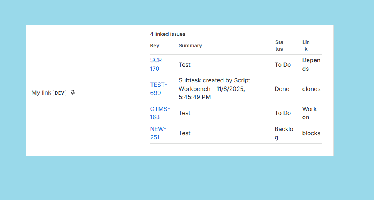Click the Summary column header
374x200 pixels.
click(190, 45)
